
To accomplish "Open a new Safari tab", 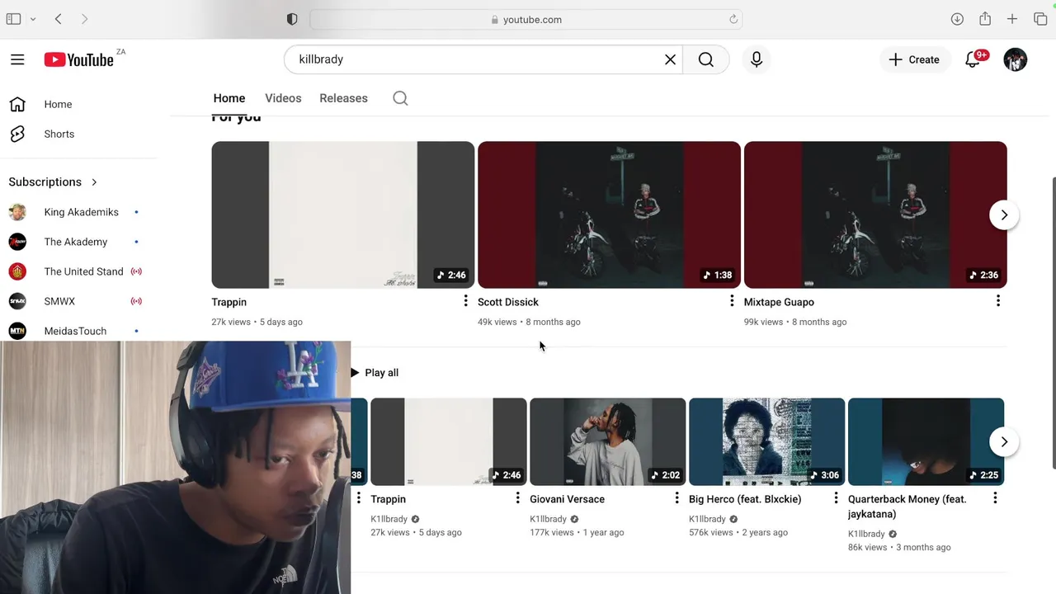I will click(x=1012, y=19).
